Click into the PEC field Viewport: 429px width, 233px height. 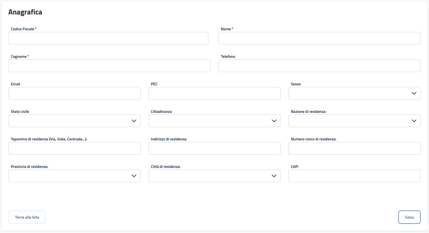(x=214, y=93)
